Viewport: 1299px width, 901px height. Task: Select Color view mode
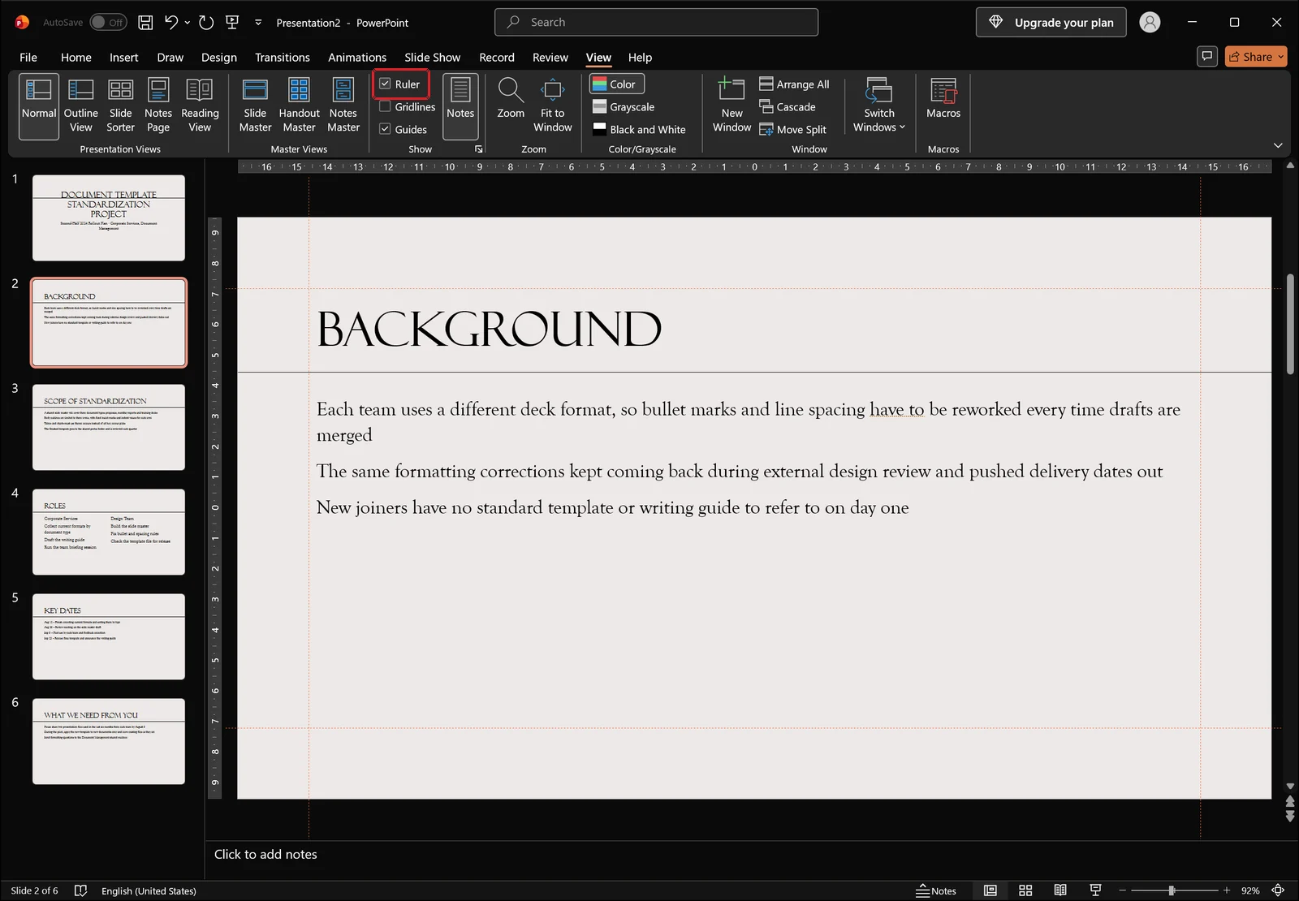616,84
